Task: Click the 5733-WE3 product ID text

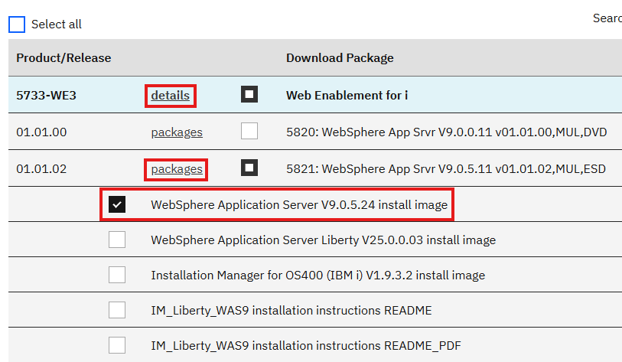Action: (46, 96)
